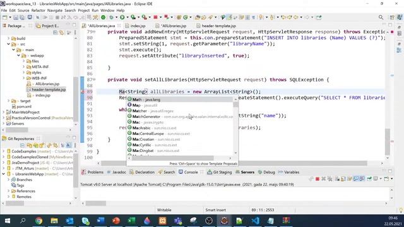Open the Project Explorer tab
The width and height of the screenshot is (404, 227).
(48, 26)
